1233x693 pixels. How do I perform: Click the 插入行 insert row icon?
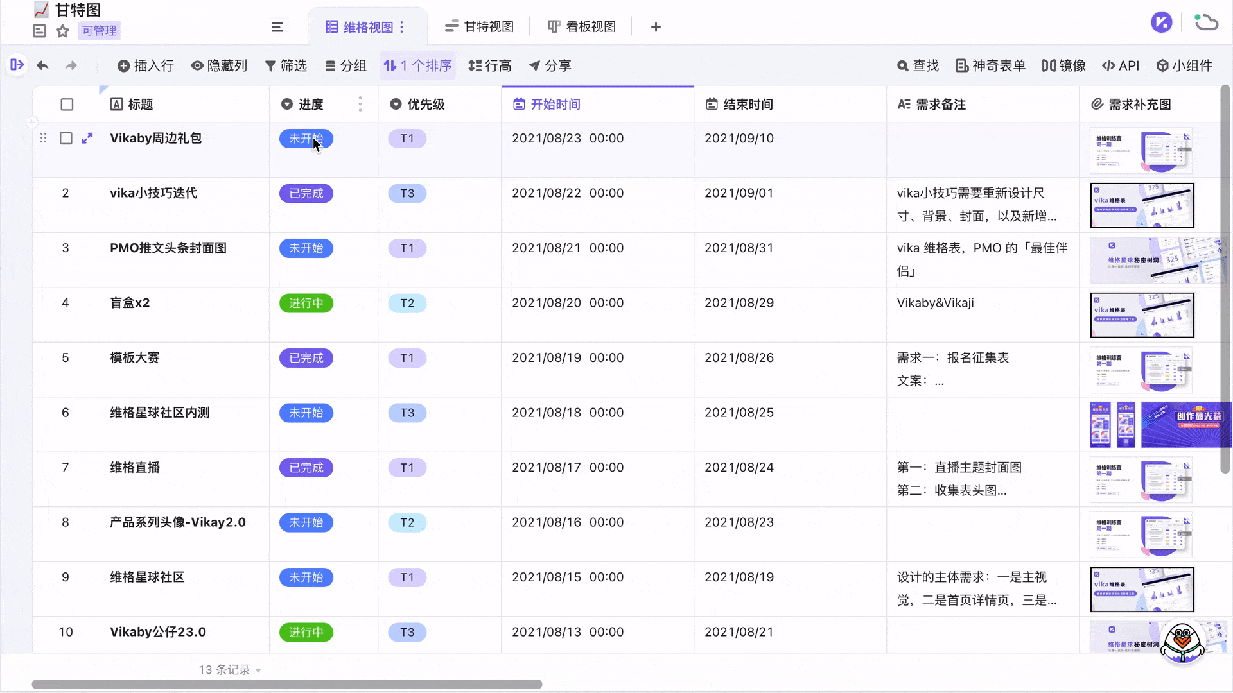click(x=146, y=65)
